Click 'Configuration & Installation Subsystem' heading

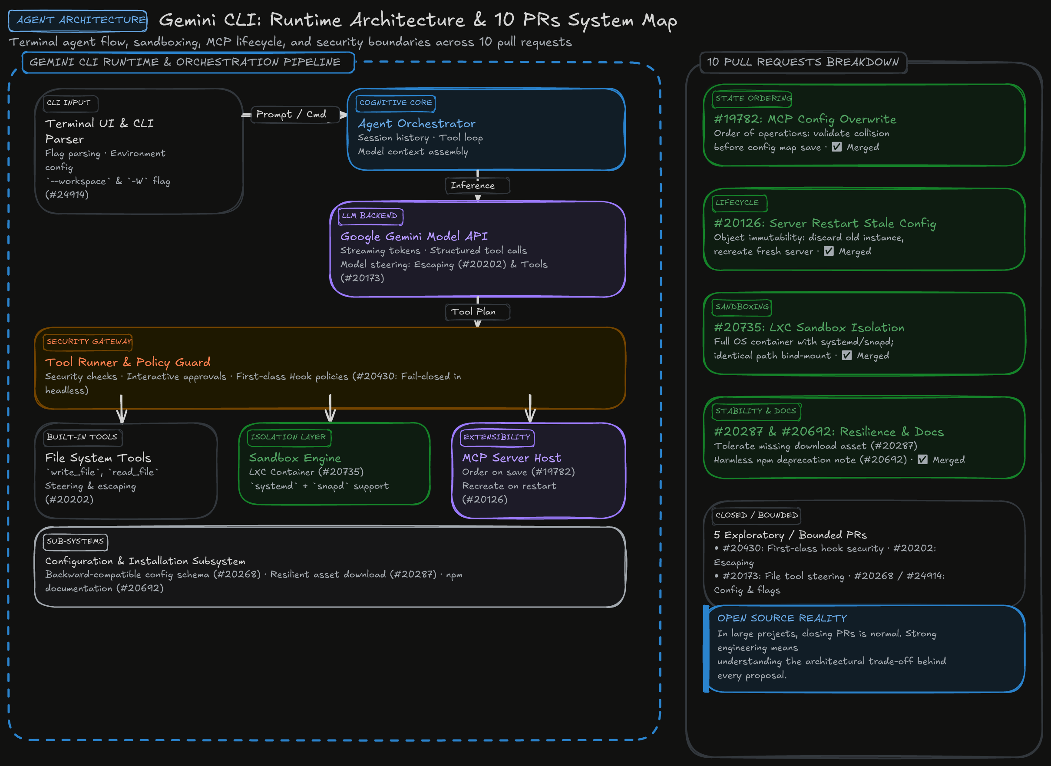[145, 561]
